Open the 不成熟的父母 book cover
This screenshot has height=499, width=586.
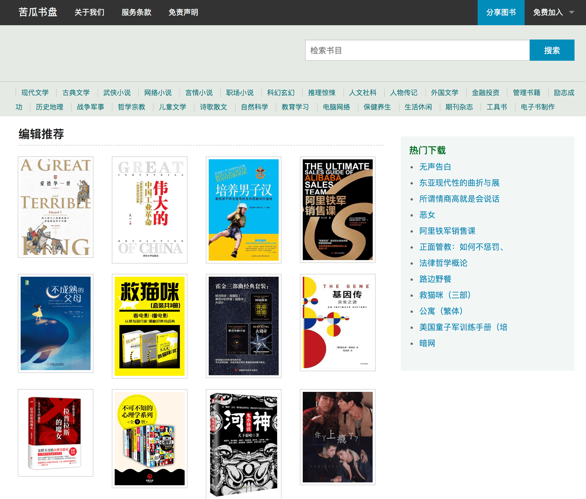[55, 323]
